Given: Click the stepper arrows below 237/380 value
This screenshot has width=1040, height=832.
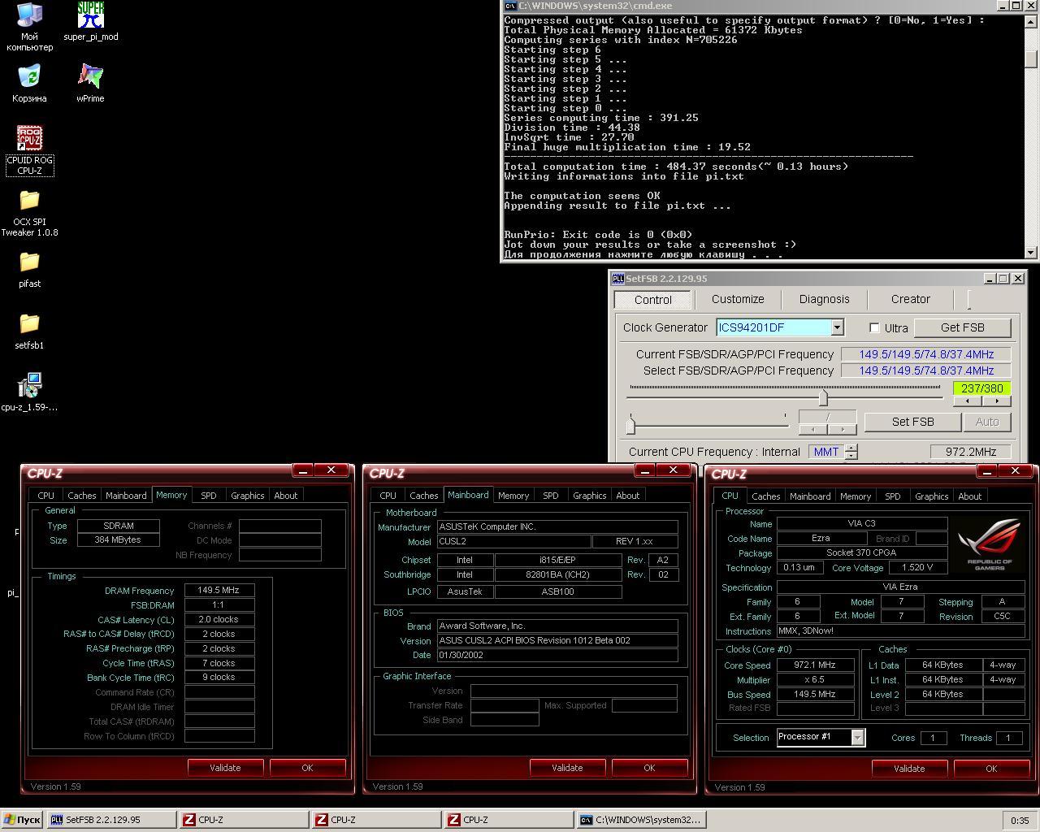Looking at the screenshot, I should click(981, 401).
